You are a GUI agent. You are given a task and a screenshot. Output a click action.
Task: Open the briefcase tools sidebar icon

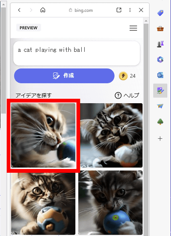[160, 29]
